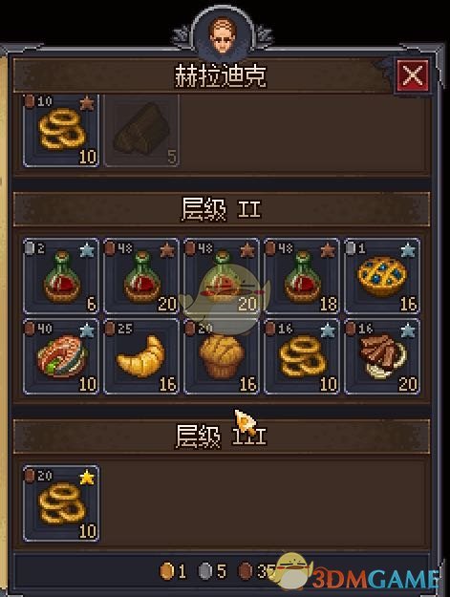Pick the salmon steak dish
This screenshot has width=450, height=597.
(x=61, y=356)
